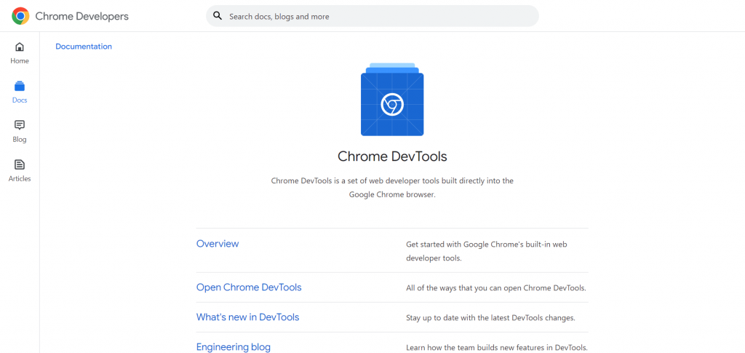The width and height of the screenshot is (745, 353).
Task: Select the Home label in sidebar
Action: pos(20,61)
